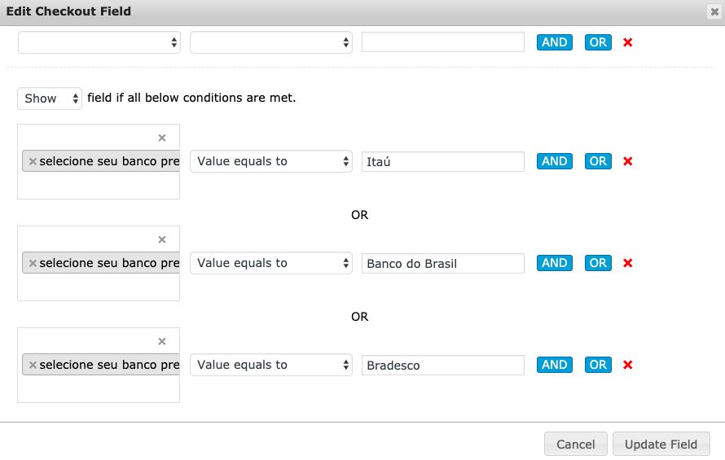
Task: Open the first empty dropdown at top
Action: pos(99,42)
